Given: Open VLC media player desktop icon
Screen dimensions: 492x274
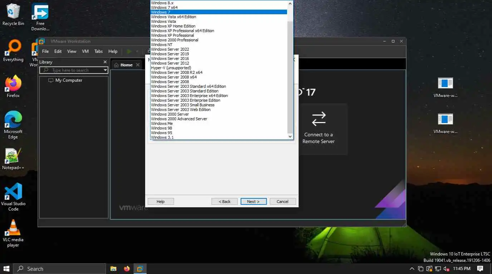Looking at the screenshot, I should pos(13,233).
